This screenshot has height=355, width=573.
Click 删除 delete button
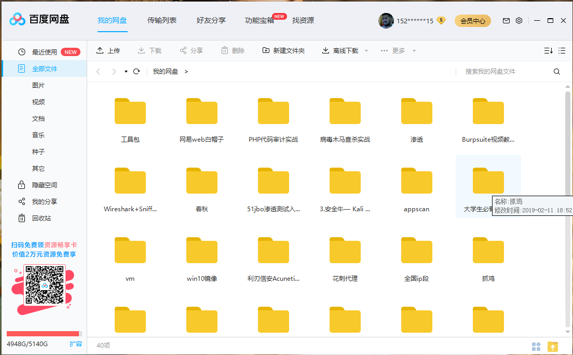click(x=233, y=50)
